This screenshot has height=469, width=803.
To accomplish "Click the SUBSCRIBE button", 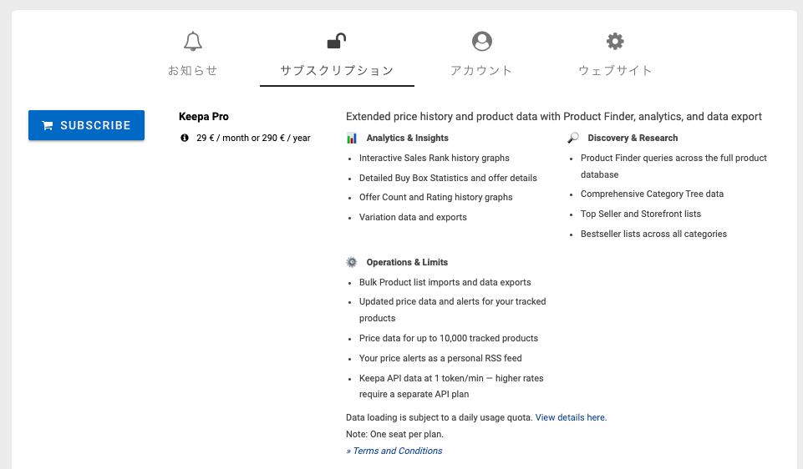I will 87,125.
